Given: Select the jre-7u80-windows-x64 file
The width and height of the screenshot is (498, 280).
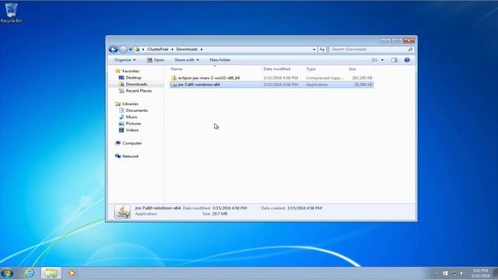Looking at the screenshot, I should [x=199, y=85].
